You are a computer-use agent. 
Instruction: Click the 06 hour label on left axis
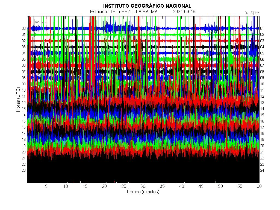click(23, 65)
